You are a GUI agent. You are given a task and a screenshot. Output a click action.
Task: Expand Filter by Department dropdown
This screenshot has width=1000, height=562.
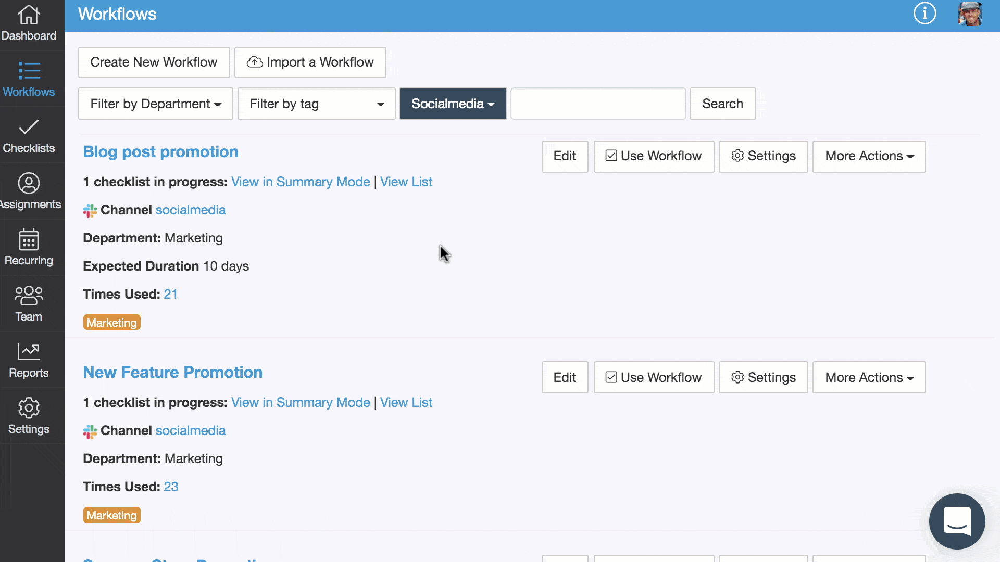[155, 104]
